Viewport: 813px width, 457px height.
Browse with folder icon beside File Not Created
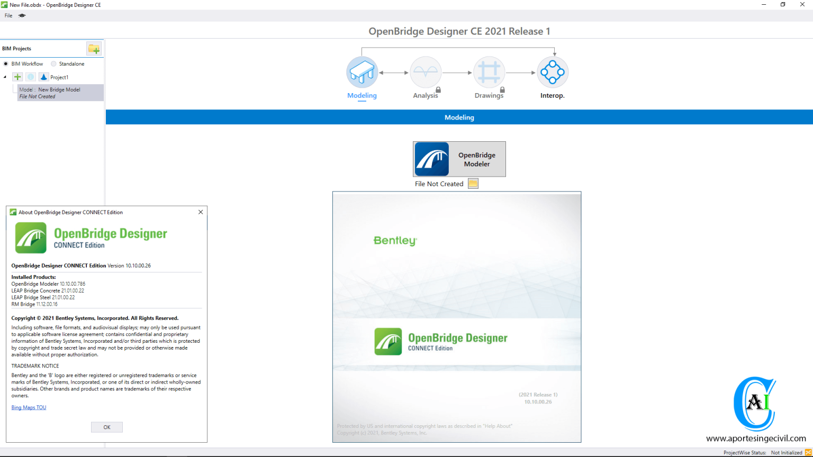(x=473, y=184)
